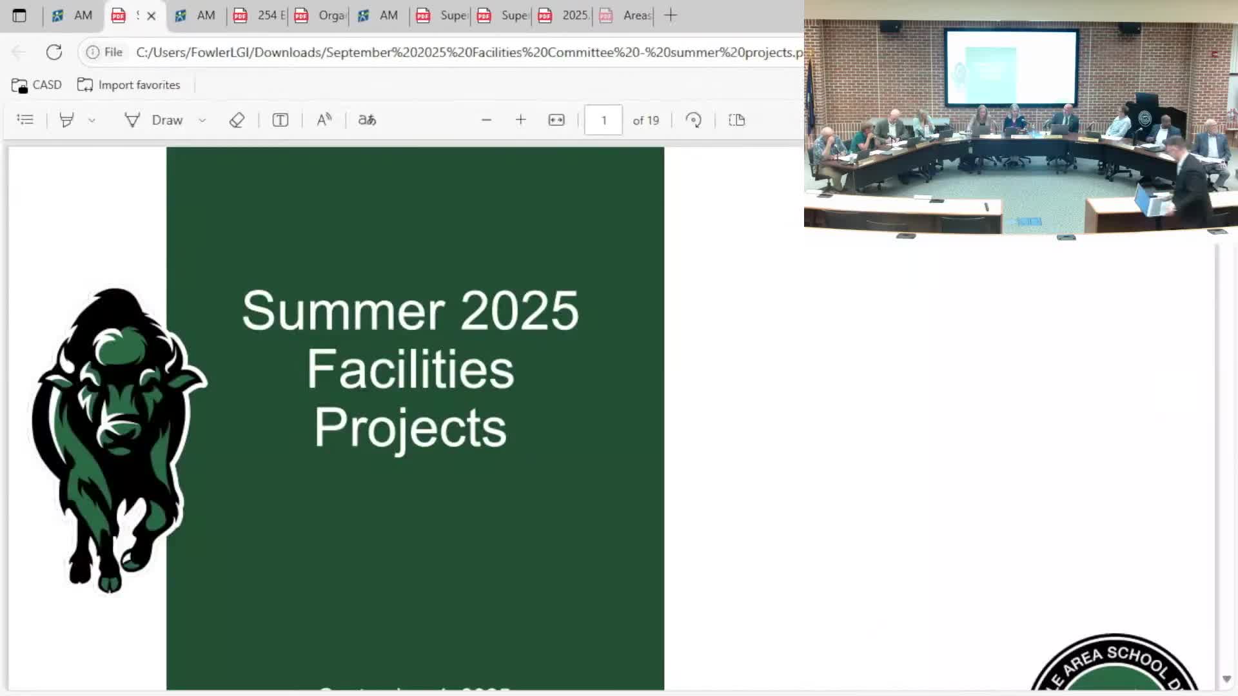Select the address bar file path
This screenshot has height=696, width=1238.
pos(469,52)
